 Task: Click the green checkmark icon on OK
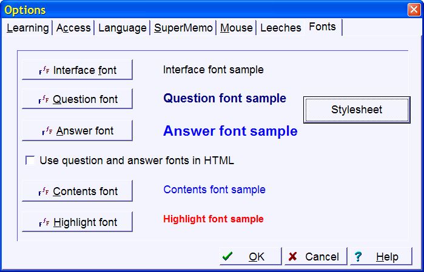227,257
